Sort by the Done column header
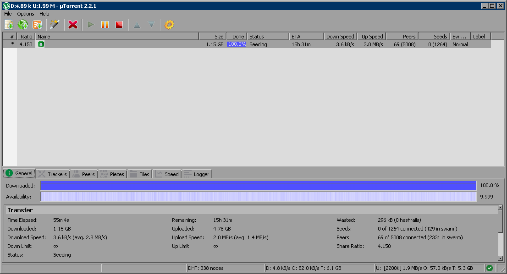Screen dimensions: 507x274 237,37
